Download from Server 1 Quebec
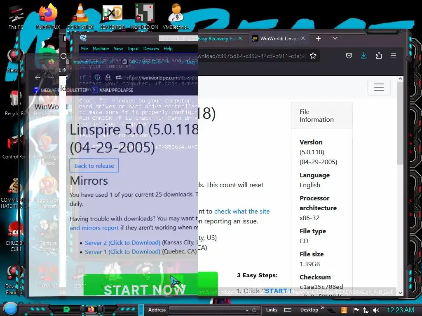422x316 pixels. point(122,252)
